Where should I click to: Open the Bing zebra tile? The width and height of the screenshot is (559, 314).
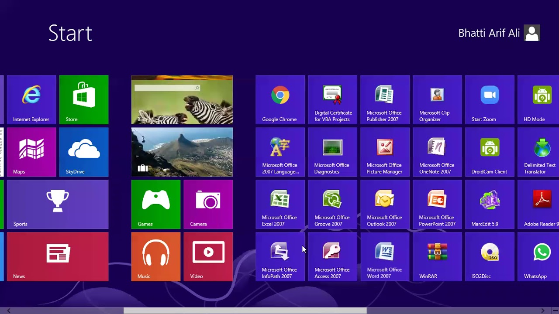(182, 100)
